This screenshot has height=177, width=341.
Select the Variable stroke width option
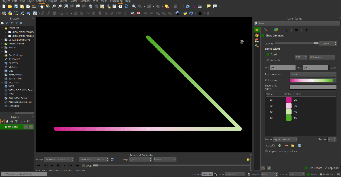268,60
